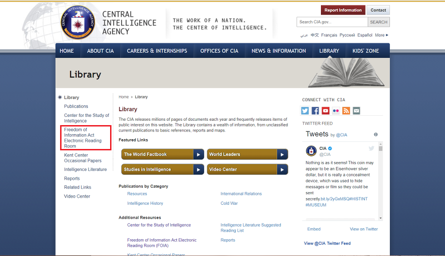The width and height of the screenshot is (445, 256).
Task: Open Freedom of Information Act (FOIA) resource link
Action: [x=162, y=243]
